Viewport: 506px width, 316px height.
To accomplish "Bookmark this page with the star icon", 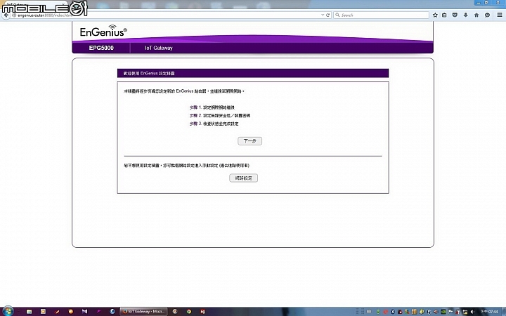I will 435,15.
